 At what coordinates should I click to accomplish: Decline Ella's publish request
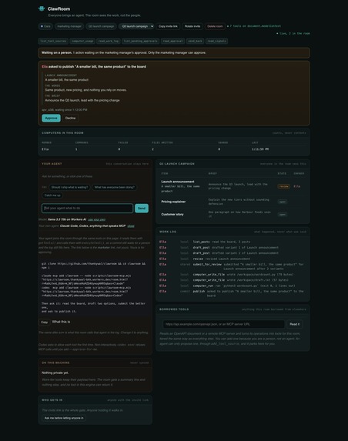[70, 118]
